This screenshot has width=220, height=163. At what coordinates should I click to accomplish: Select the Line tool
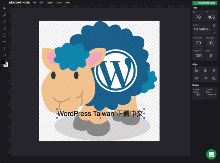(x=4, y=22)
